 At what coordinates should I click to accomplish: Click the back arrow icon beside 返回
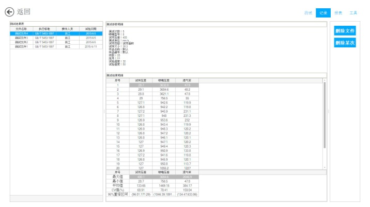tap(9, 11)
